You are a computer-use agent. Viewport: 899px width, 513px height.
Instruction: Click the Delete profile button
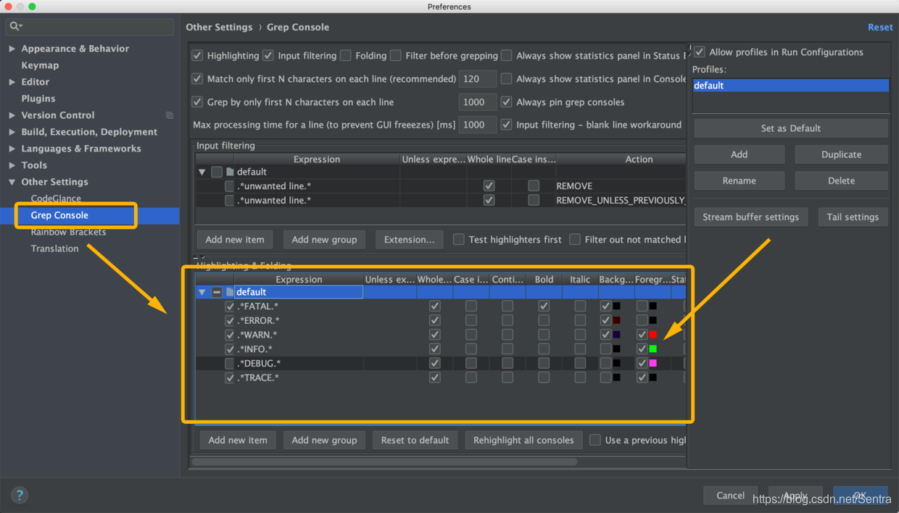click(841, 180)
